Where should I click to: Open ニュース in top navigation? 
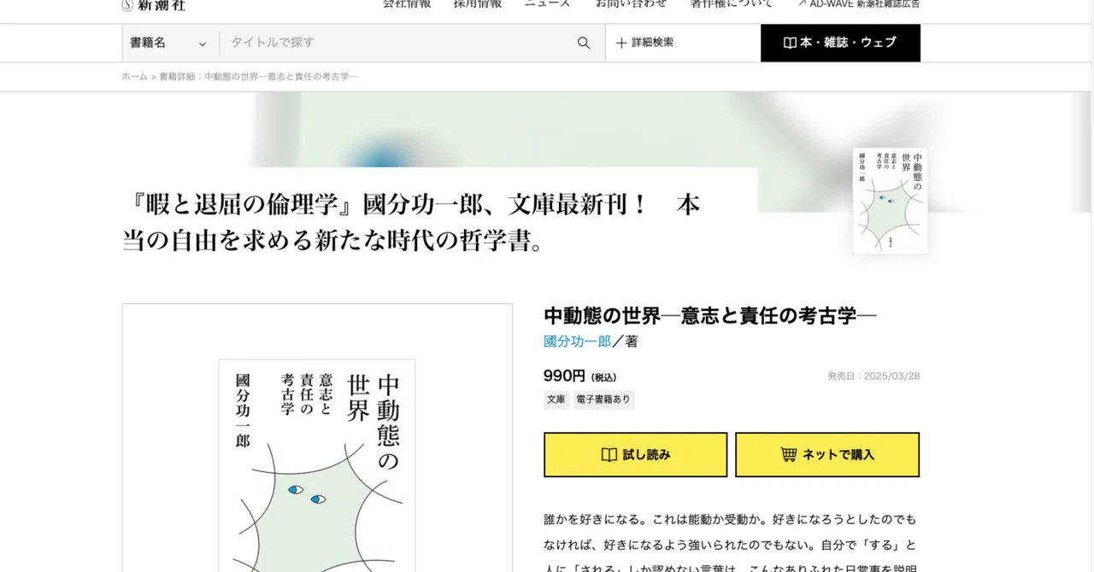coord(547,4)
